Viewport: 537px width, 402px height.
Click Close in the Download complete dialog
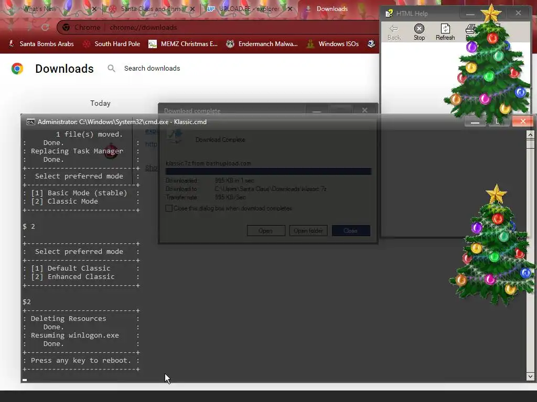click(351, 231)
